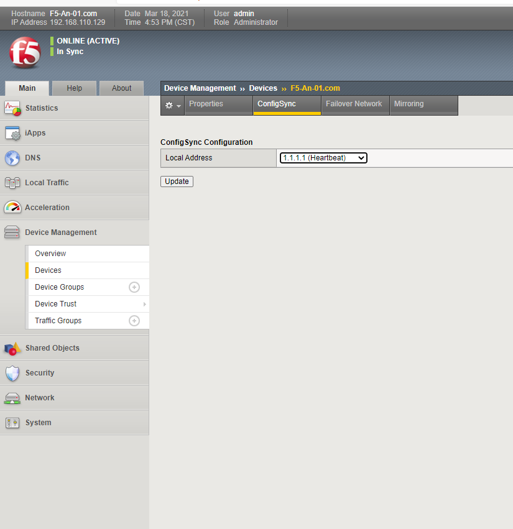This screenshot has width=513, height=529.
Task: Click the F5 logo icon
Action: [25, 52]
